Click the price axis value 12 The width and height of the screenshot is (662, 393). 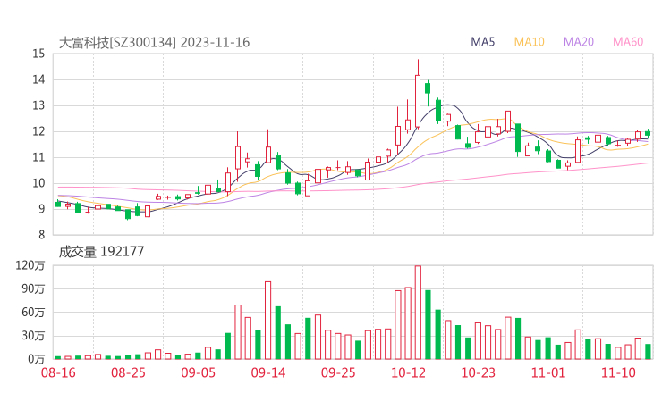(x=38, y=131)
